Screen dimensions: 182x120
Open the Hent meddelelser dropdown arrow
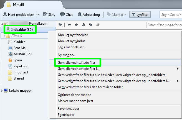[38, 14]
